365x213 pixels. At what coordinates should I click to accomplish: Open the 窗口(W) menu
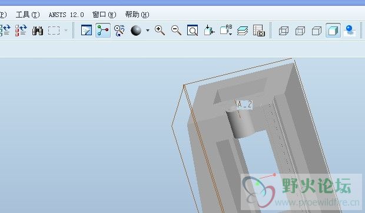104,15
